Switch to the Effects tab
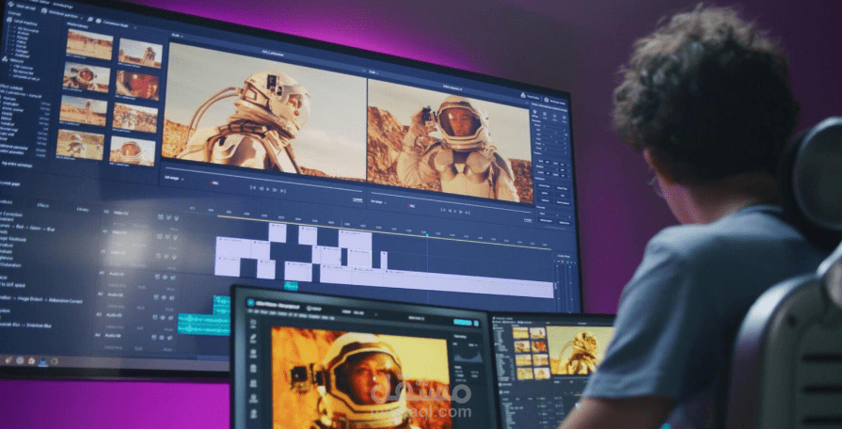The width and height of the screenshot is (842, 429). pos(43,205)
